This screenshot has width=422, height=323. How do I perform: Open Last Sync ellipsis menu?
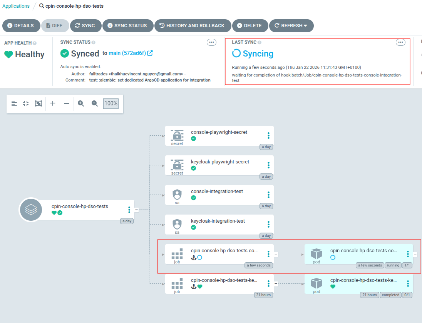(400, 42)
